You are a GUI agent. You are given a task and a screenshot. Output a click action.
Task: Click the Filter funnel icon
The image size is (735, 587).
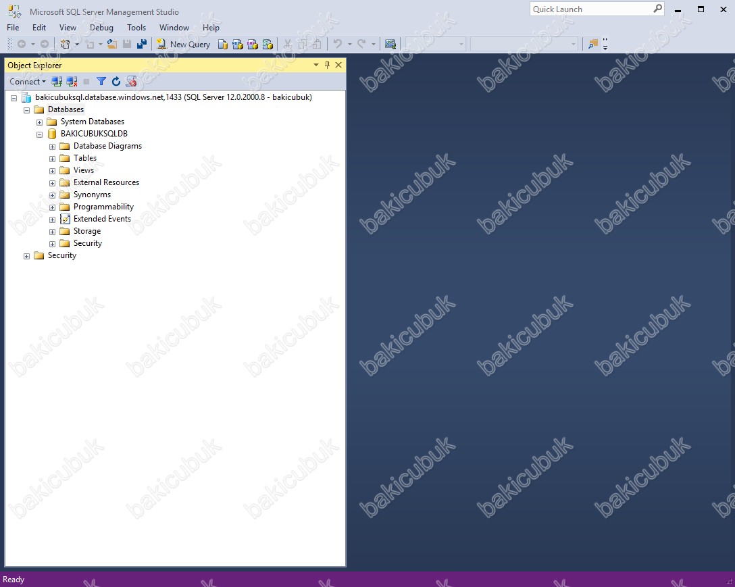[x=101, y=82]
